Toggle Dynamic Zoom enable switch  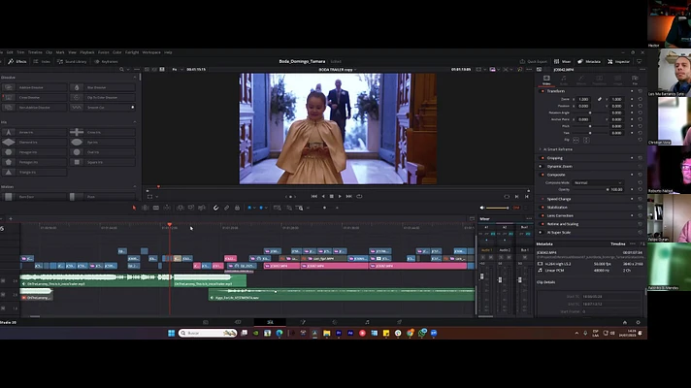(541, 167)
